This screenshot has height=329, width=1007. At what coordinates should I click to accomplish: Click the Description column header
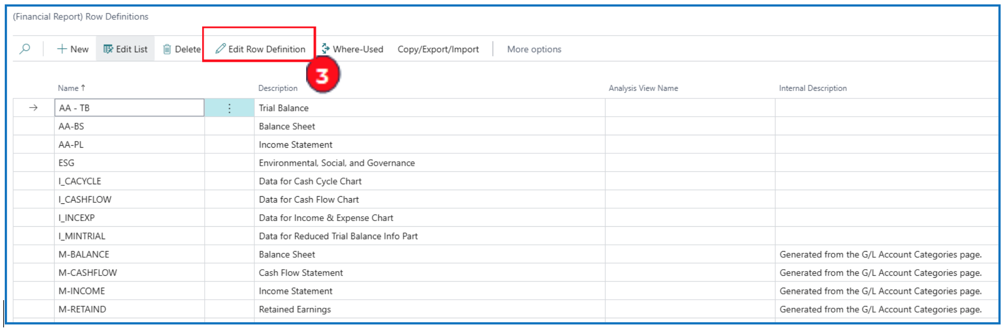[278, 88]
